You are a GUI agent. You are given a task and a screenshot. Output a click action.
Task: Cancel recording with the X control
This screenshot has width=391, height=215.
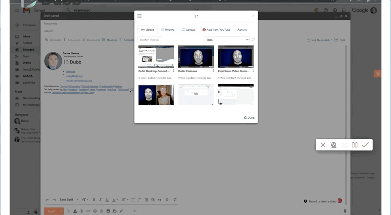pos(323,145)
